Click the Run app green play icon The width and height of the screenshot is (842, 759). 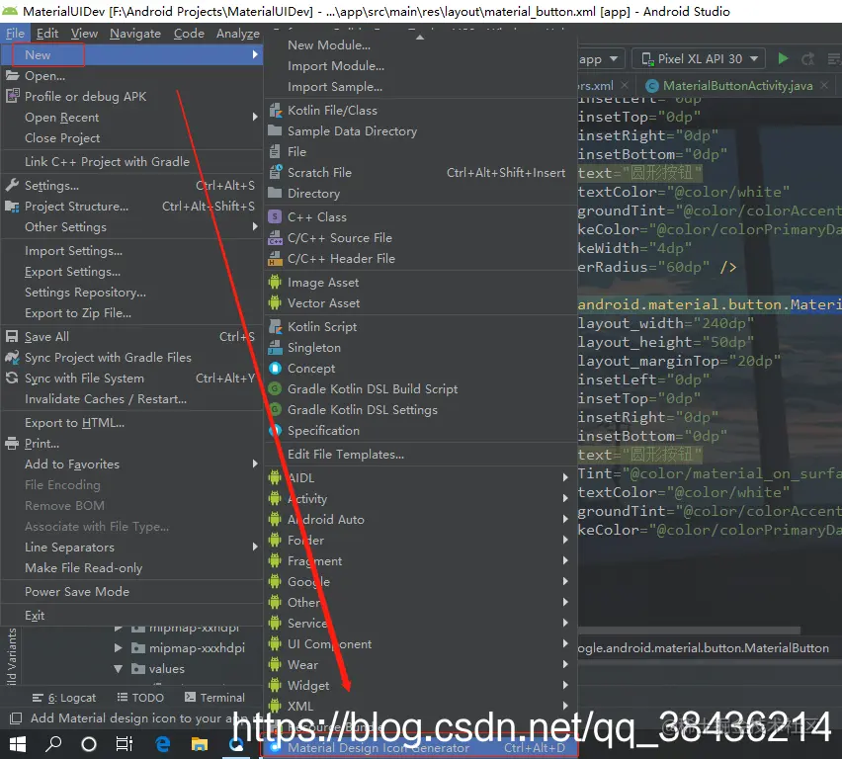point(783,58)
